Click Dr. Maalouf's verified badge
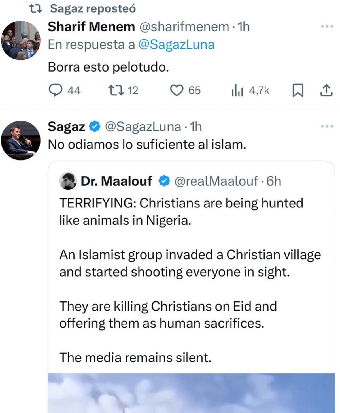Screen dimensions: 340x413 [x=164, y=181]
